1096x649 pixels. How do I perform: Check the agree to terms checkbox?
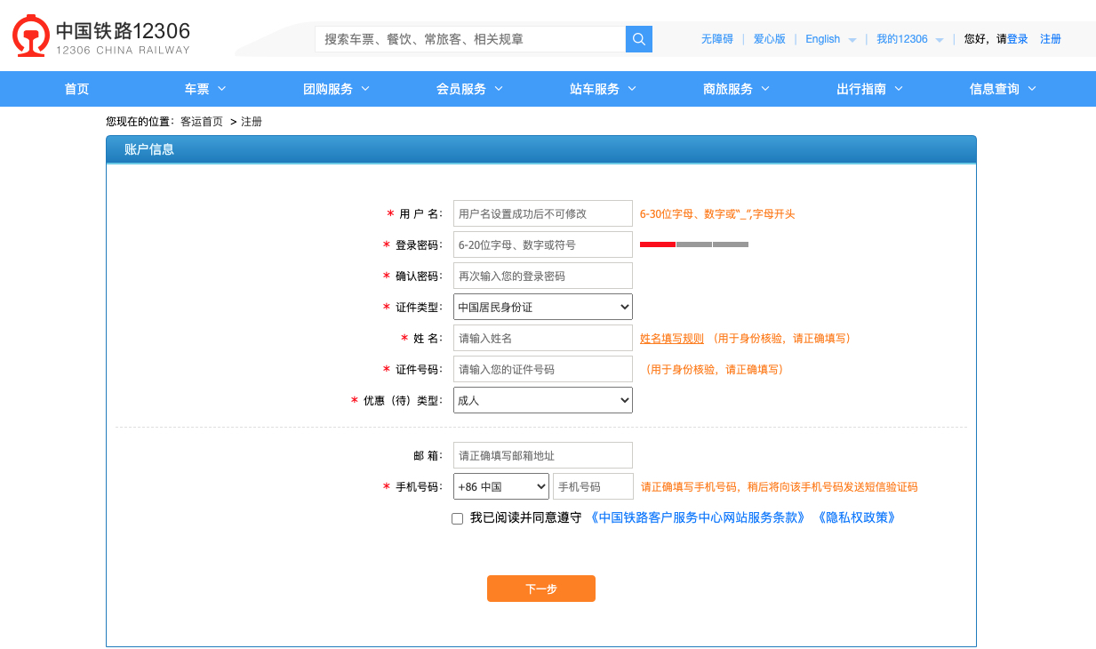pyautogui.click(x=458, y=518)
